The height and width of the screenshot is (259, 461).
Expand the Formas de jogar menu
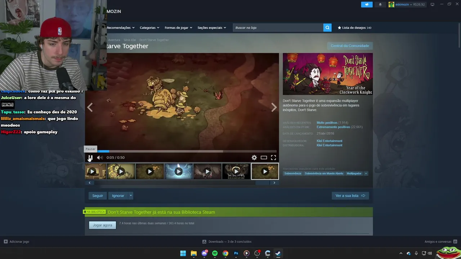coord(178,28)
